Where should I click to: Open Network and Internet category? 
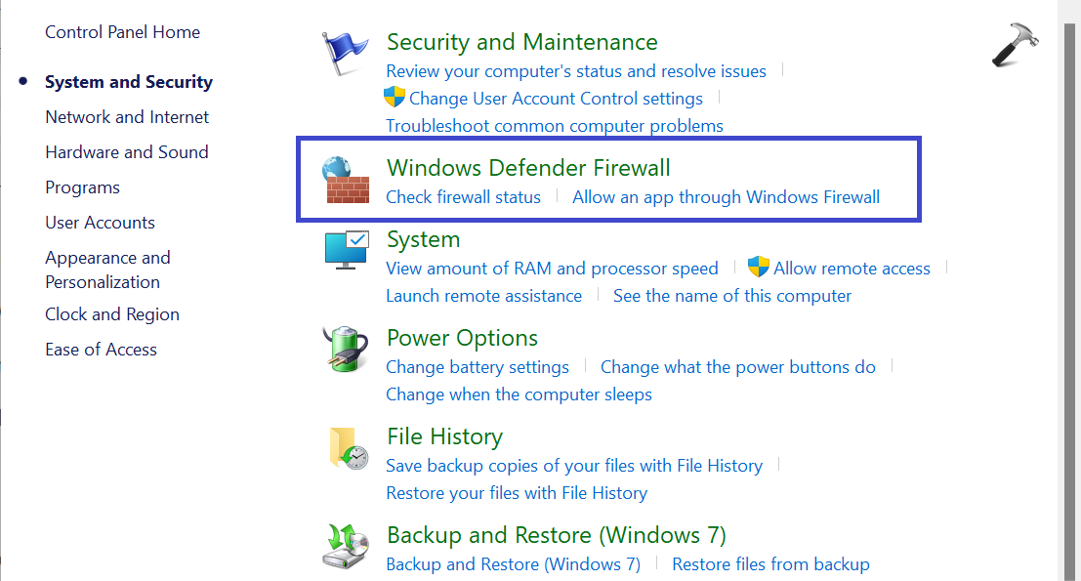point(127,117)
